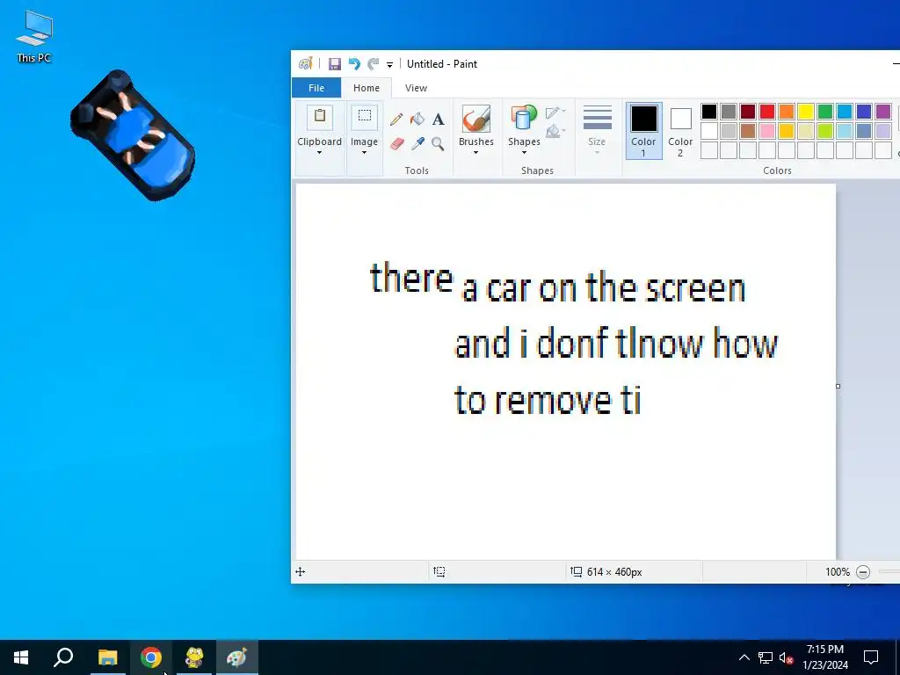The height and width of the screenshot is (675, 900).
Task: Click the Size line thickness icon
Action: (597, 118)
